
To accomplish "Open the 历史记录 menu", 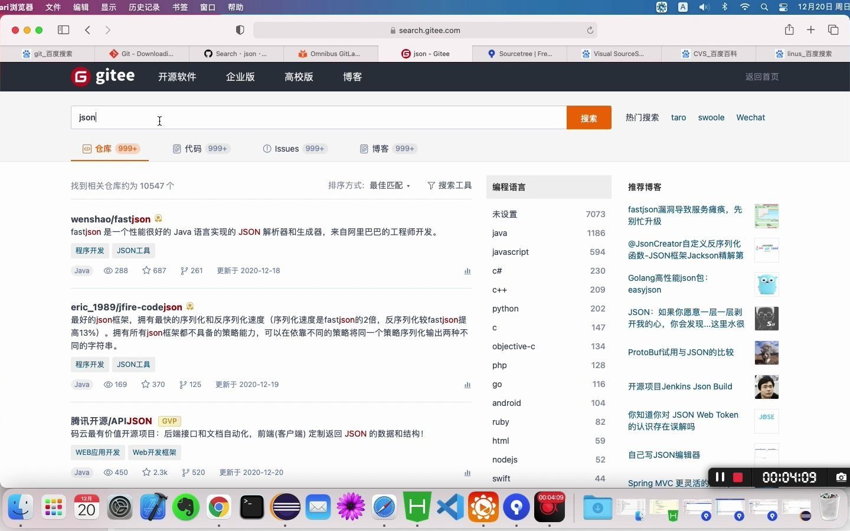I will click(144, 7).
